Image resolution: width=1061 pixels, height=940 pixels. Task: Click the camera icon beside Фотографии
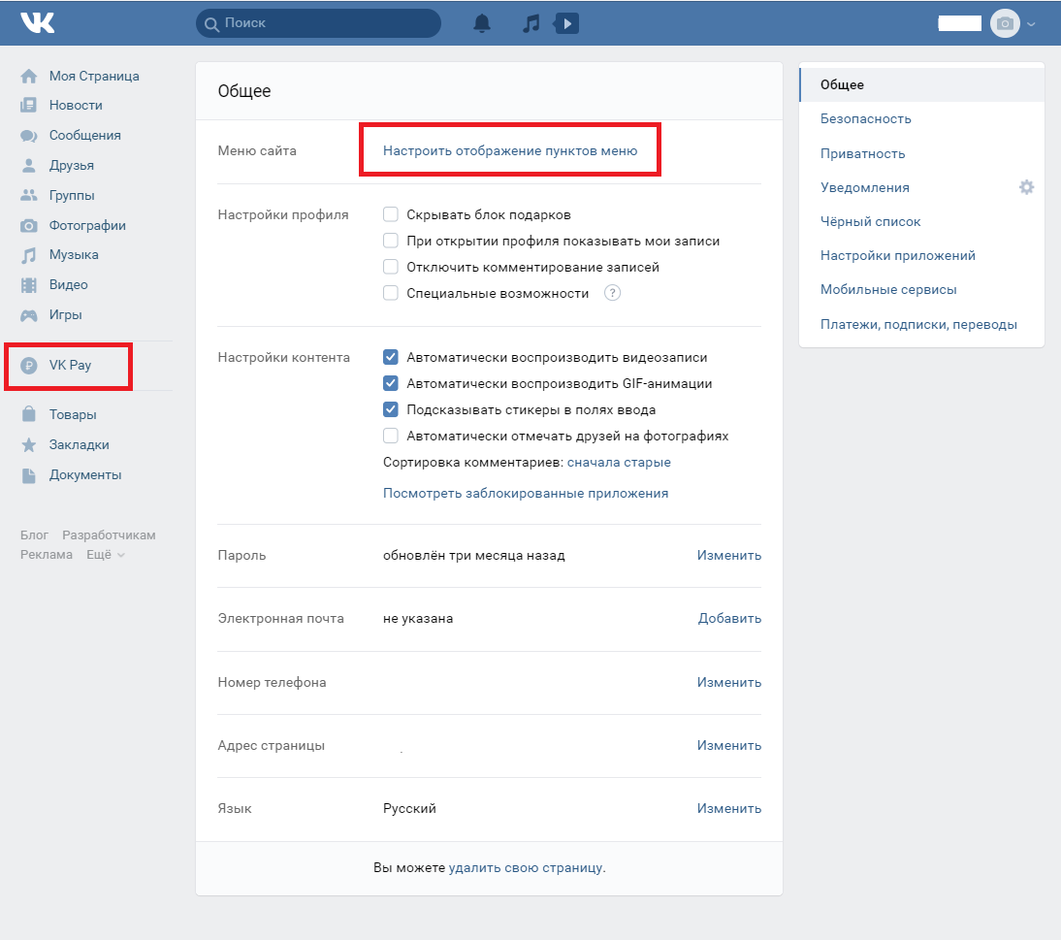coord(28,225)
